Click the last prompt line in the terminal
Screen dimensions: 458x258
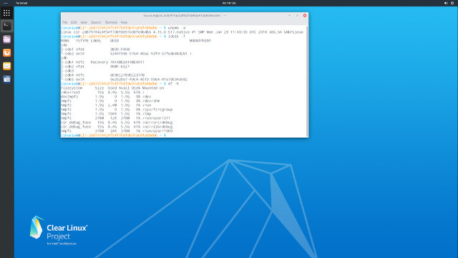tap(114, 135)
